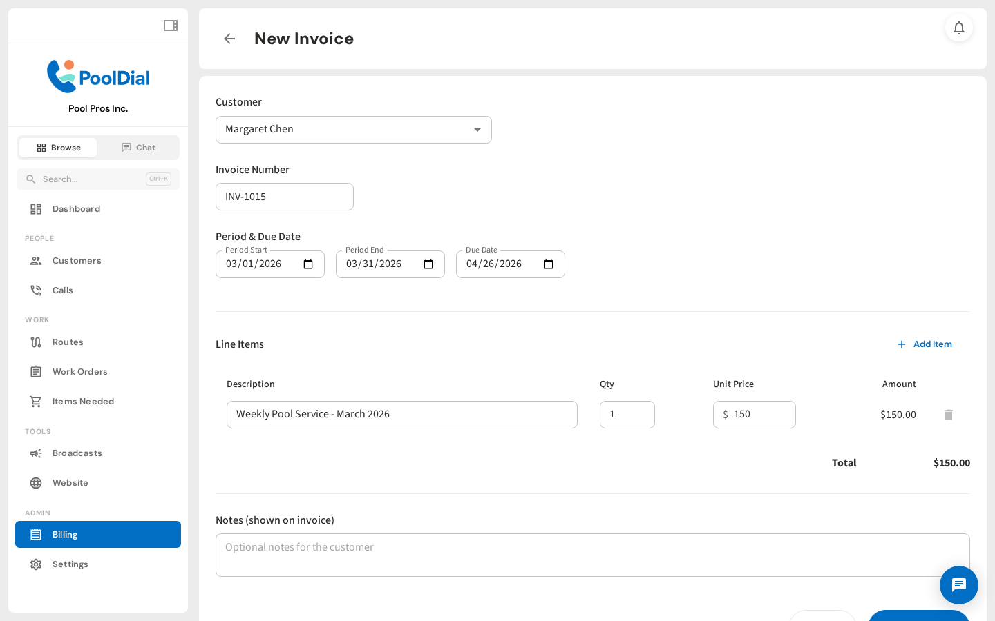Click the Broadcasts megaphone icon
Viewport: 995px width, 621px height.
[36, 453]
